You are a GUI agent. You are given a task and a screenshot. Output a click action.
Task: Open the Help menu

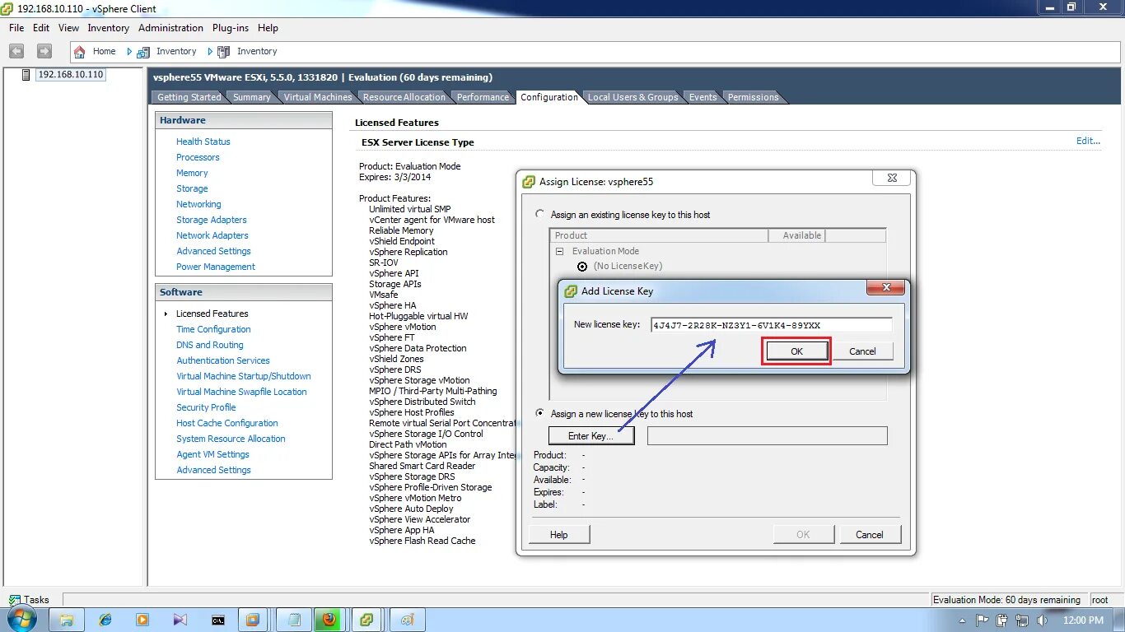pos(268,28)
